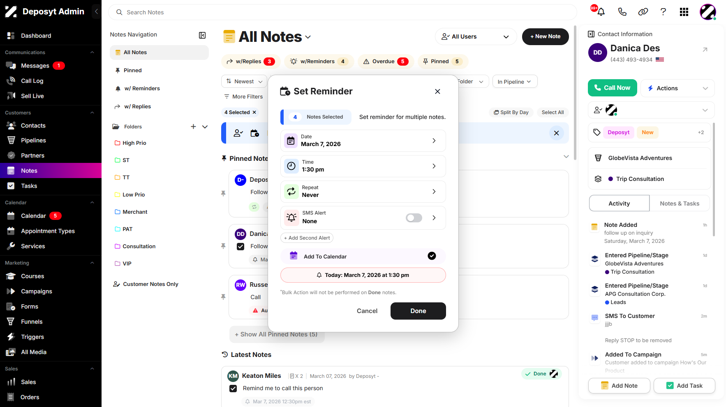Open the apps grid icon

[684, 12]
